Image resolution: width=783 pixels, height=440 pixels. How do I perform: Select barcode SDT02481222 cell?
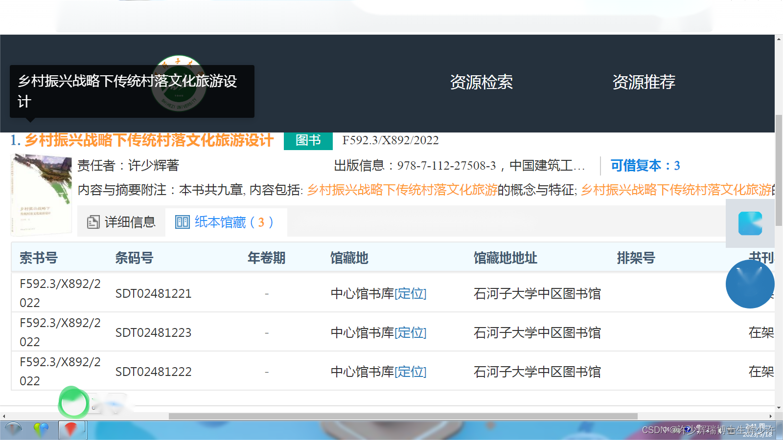point(153,372)
